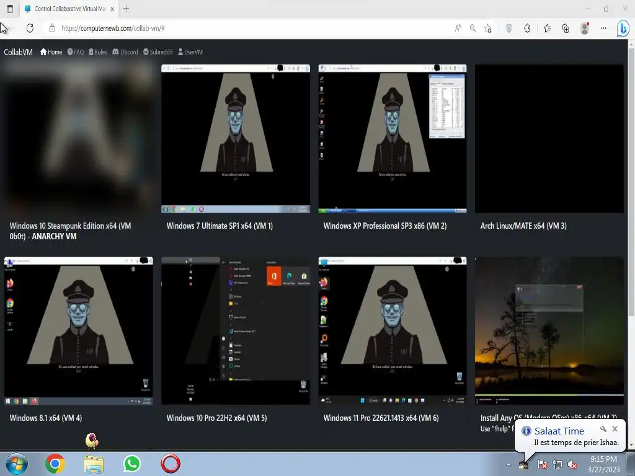Viewport: 635px width, 476px height.
Task: Open the taskbar clock showing 9:15 PM
Action: coord(603,464)
